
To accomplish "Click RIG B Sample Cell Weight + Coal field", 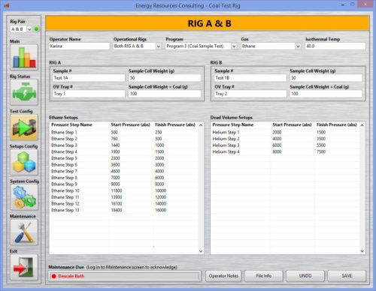I will point(326,94).
